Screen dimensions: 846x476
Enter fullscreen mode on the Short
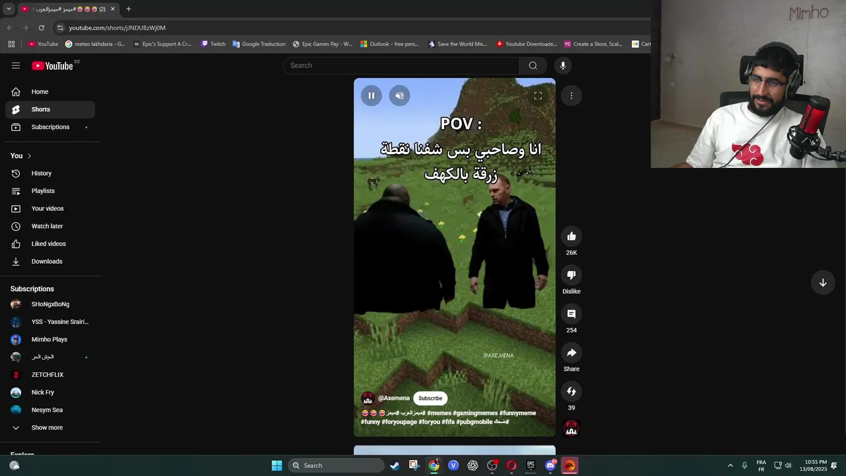pos(538,96)
